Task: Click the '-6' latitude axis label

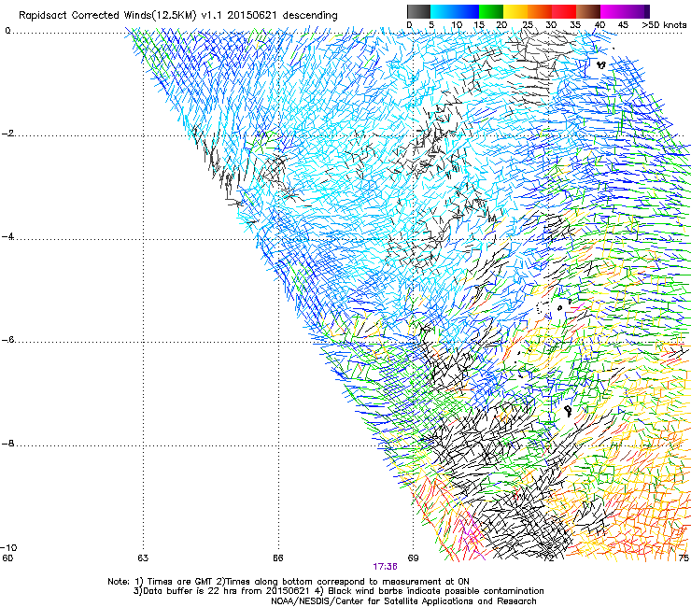Action: [7, 339]
